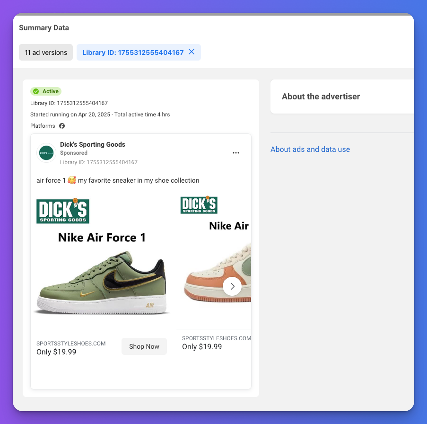Image resolution: width=427 pixels, height=424 pixels.
Task: Remove the Library ID filter with the X
Action: (x=192, y=52)
